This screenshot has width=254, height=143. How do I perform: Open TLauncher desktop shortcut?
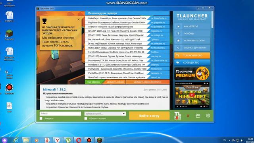click(9, 35)
